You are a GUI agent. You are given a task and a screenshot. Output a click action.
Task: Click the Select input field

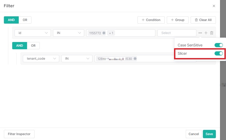(x=177, y=33)
